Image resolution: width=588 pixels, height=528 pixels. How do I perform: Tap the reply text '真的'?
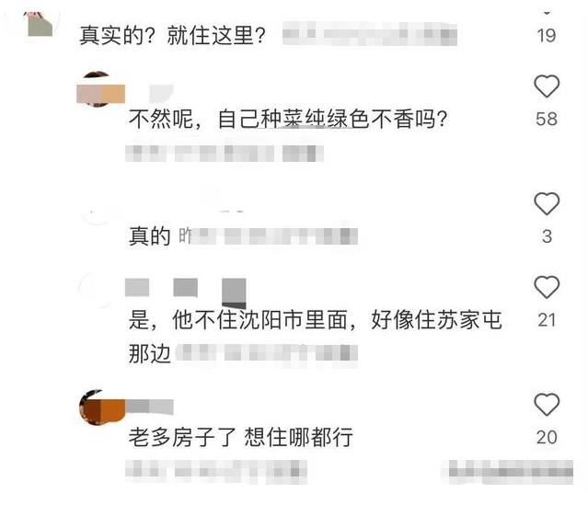(150, 236)
